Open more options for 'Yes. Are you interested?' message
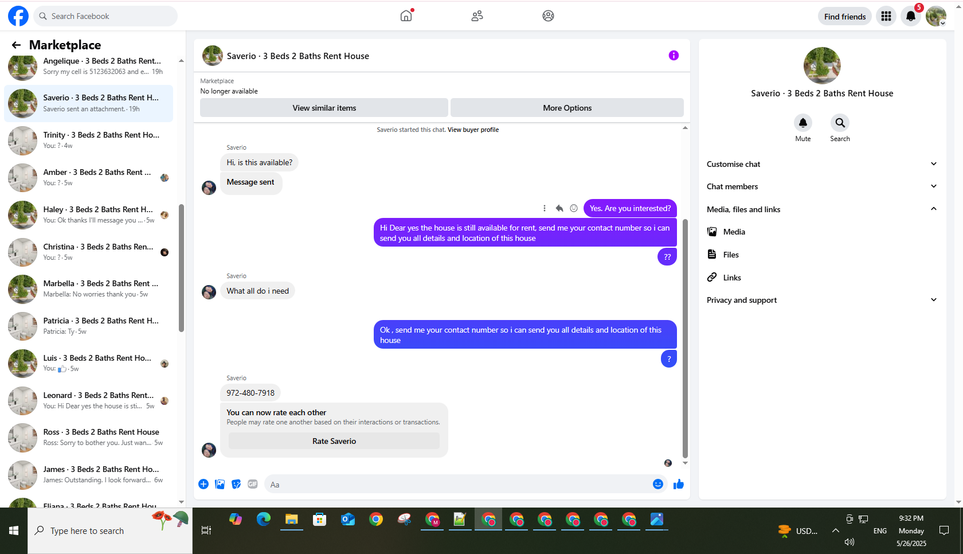This screenshot has height=554, width=963. click(544, 208)
